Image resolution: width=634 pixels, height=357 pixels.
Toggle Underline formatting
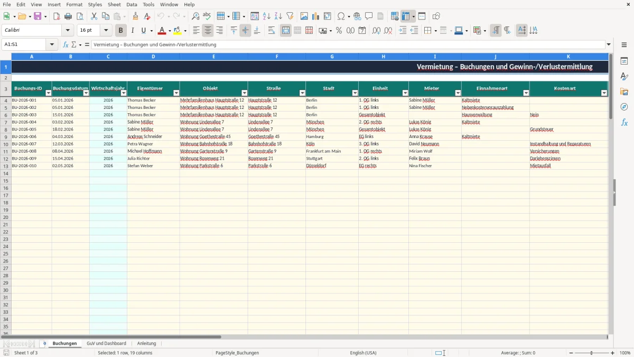[143, 31]
